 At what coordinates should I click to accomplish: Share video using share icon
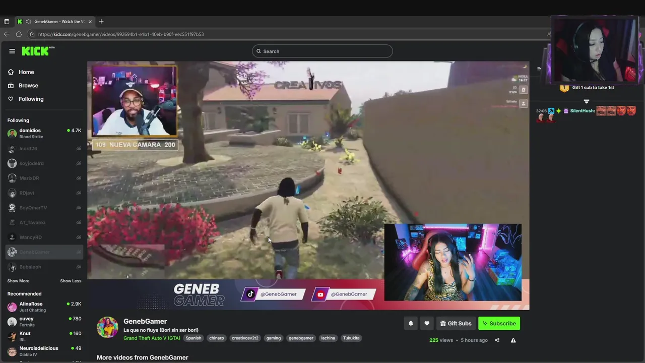497,340
